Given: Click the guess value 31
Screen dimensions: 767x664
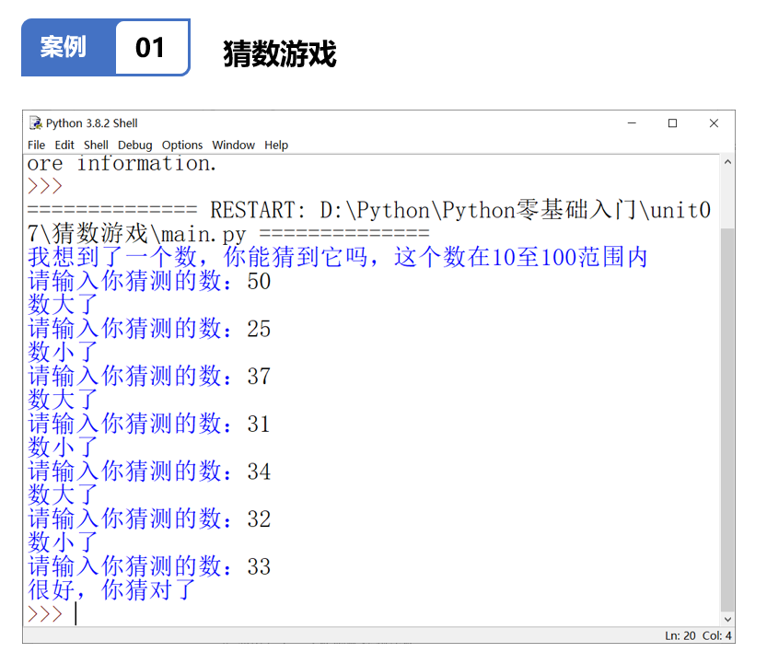Looking at the screenshot, I should tap(258, 424).
